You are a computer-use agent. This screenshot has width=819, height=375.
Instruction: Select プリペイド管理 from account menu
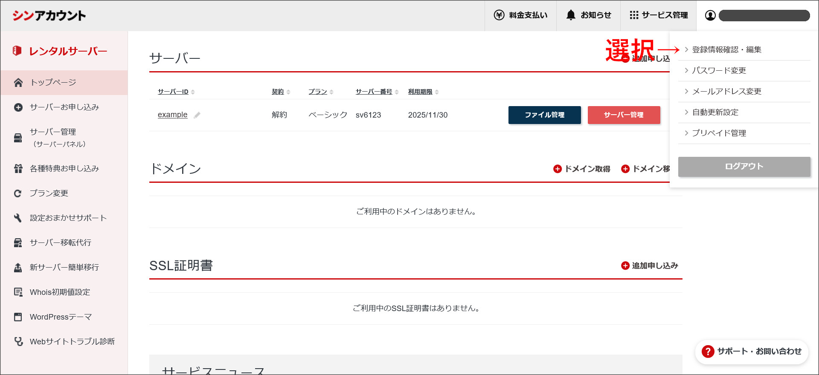(x=744, y=133)
